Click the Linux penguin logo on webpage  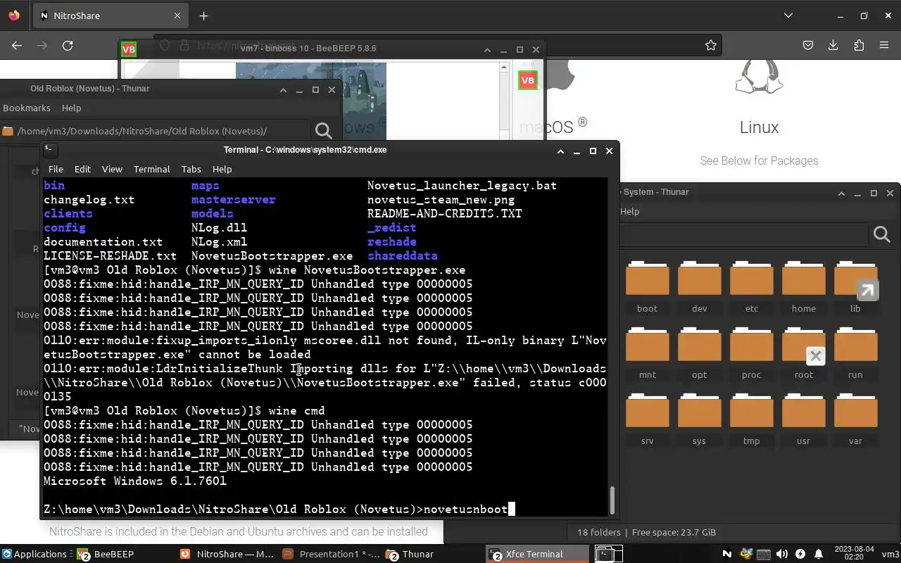pyautogui.click(x=759, y=77)
